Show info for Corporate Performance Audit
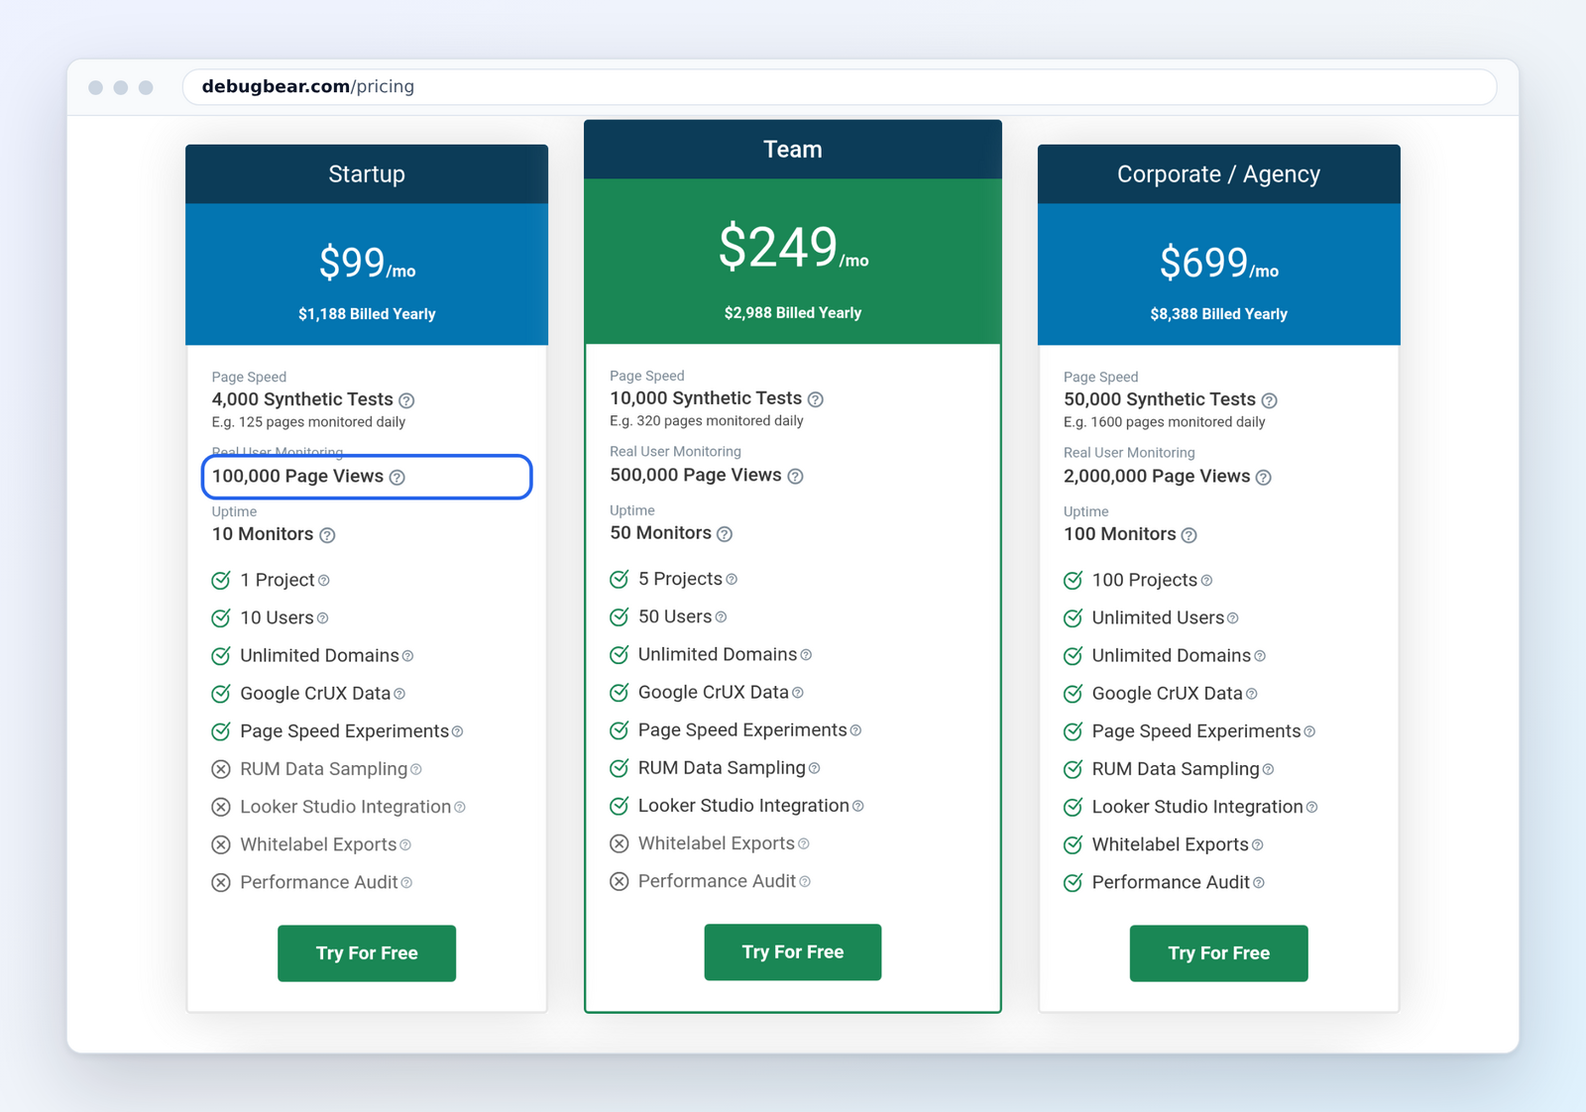The height and width of the screenshot is (1112, 1586). pyautogui.click(x=1259, y=883)
